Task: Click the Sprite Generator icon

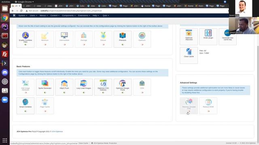Action: click(x=45, y=83)
